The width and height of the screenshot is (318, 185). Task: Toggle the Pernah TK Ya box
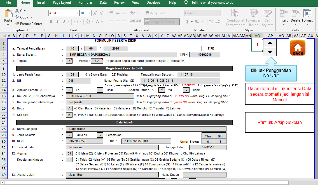point(162,90)
